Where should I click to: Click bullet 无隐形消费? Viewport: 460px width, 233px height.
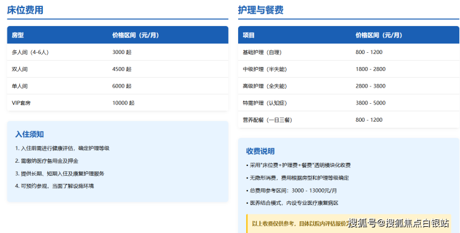(298, 178)
